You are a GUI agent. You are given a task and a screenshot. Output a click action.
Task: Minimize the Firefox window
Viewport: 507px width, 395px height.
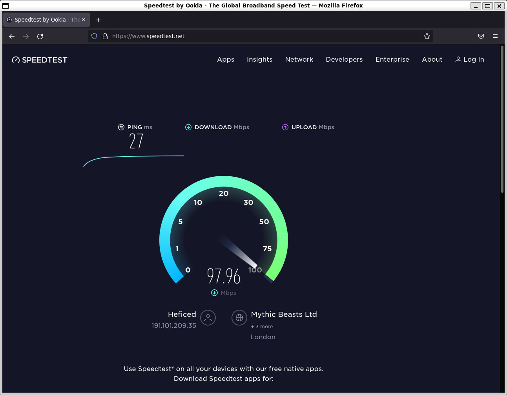pyautogui.click(x=476, y=5)
